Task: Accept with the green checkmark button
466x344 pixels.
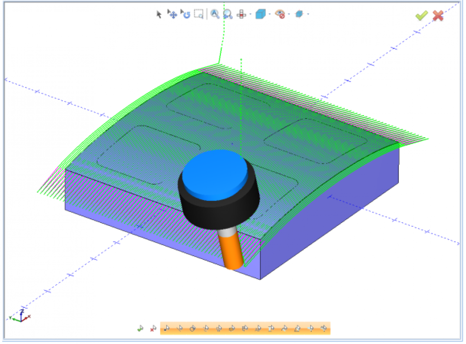Action: pyautogui.click(x=421, y=15)
